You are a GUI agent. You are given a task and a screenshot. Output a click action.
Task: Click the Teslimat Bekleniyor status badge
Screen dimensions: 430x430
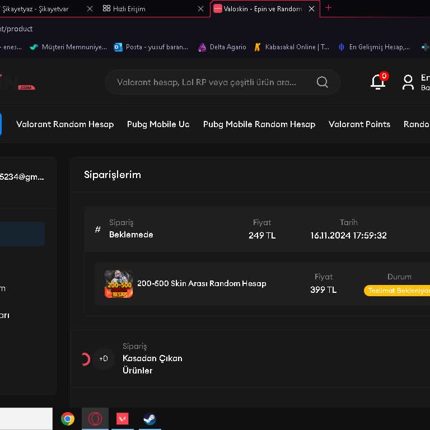click(x=397, y=291)
